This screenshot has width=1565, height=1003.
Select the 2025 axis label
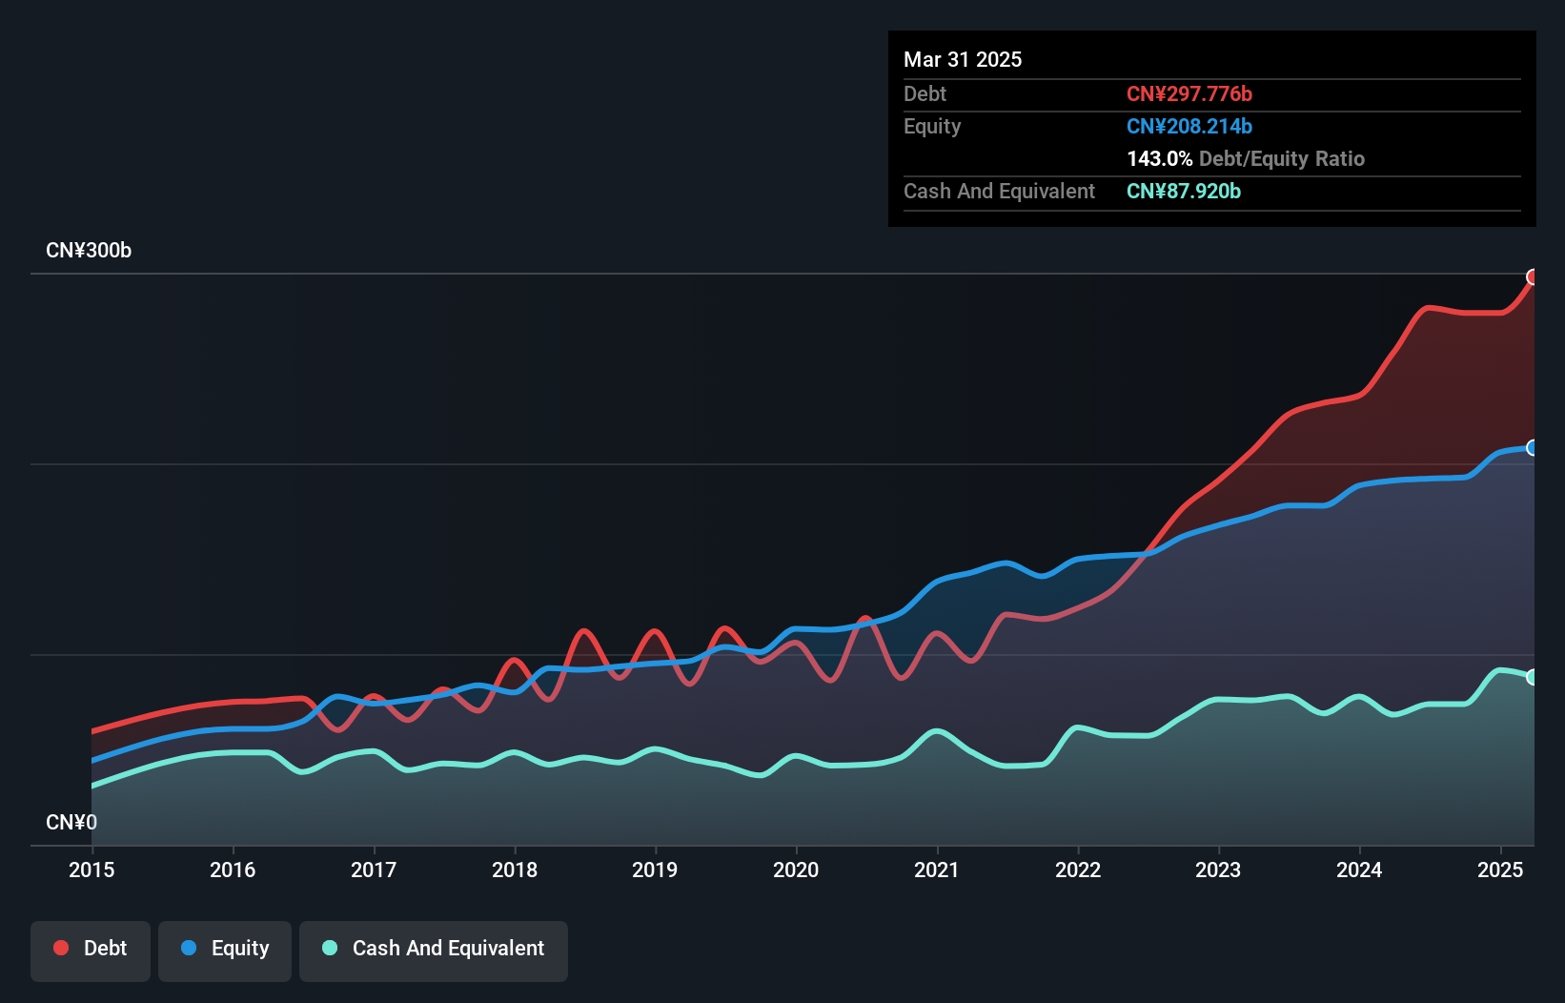1500,870
